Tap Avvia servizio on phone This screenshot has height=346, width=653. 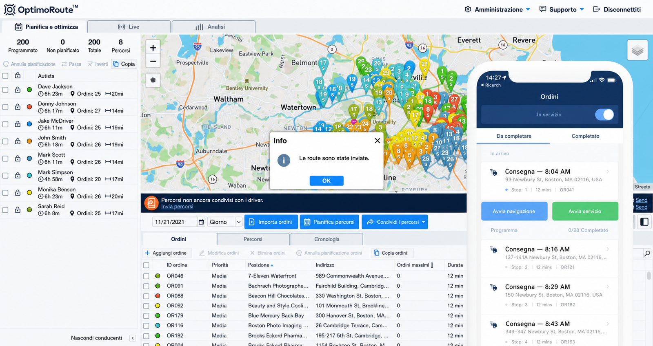point(585,211)
